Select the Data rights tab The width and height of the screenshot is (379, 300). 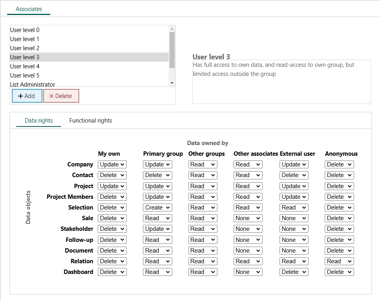click(39, 121)
